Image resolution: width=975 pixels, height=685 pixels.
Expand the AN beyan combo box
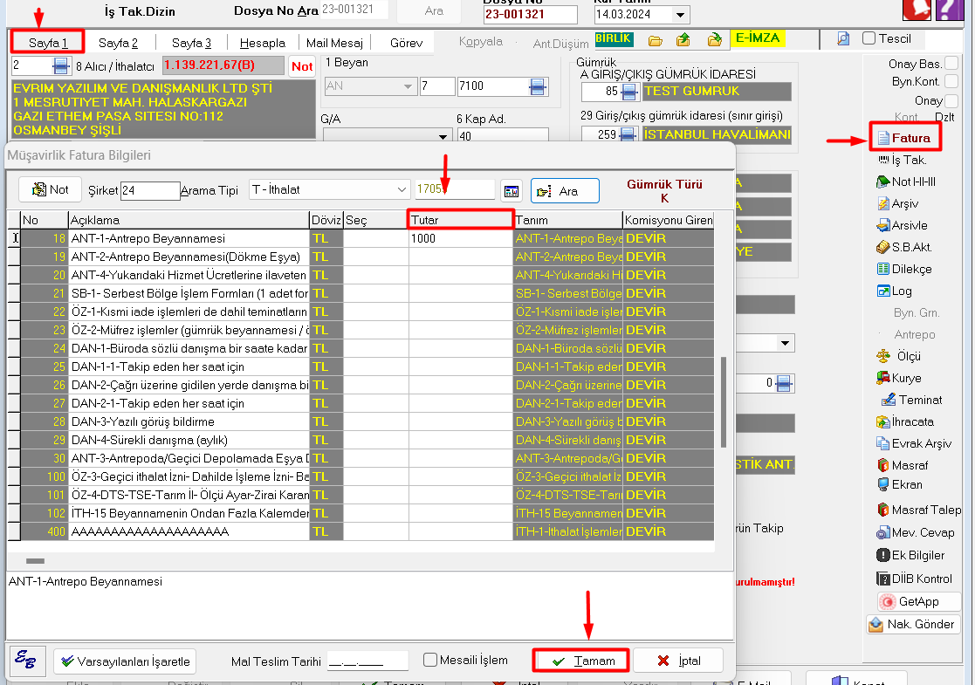409,86
